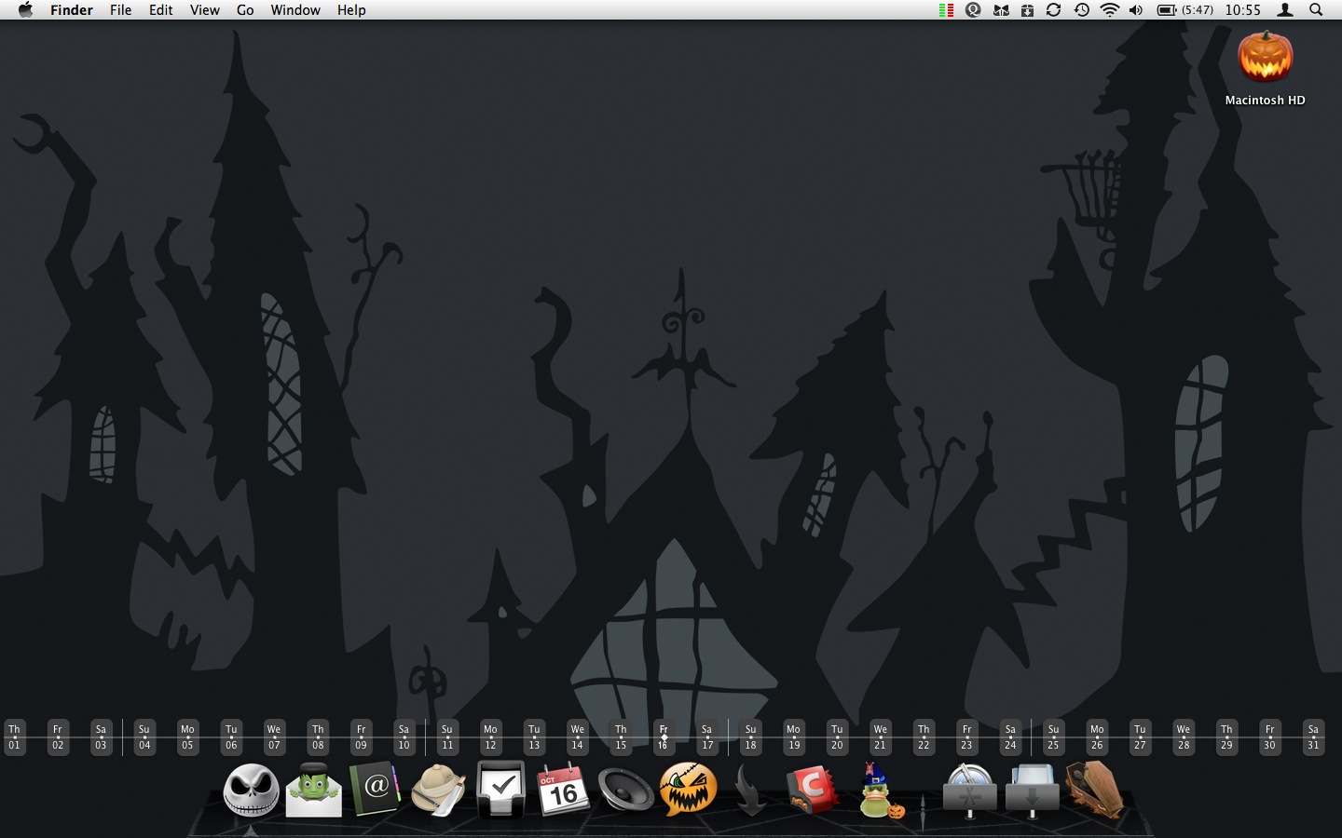The width and height of the screenshot is (1342, 838).
Task: Select Sa 31 on the calendar strip
Action: pos(1313,737)
